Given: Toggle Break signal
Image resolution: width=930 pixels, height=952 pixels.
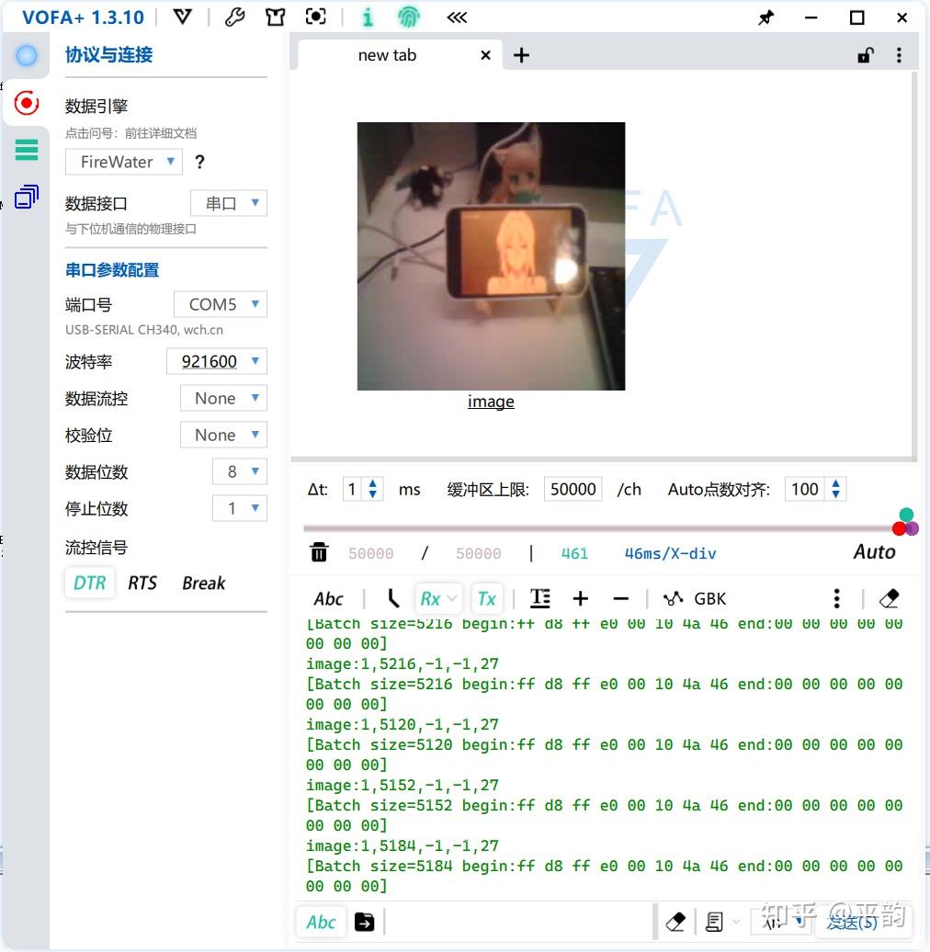Looking at the screenshot, I should (x=203, y=584).
